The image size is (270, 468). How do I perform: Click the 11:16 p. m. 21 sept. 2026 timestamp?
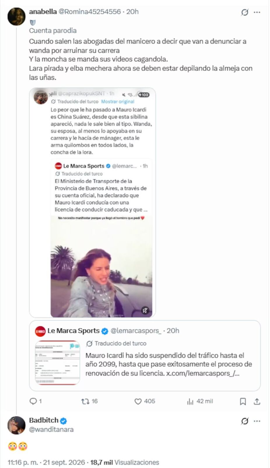(46, 462)
